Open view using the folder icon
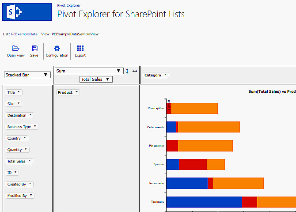Viewport: 296px width, 212px height. tap(15, 48)
